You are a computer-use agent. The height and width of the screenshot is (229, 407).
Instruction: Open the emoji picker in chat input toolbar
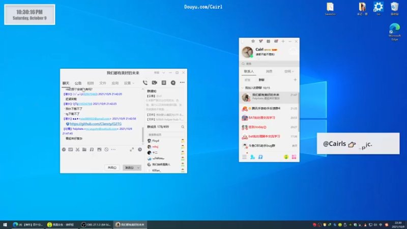click(x=64, y=150)
